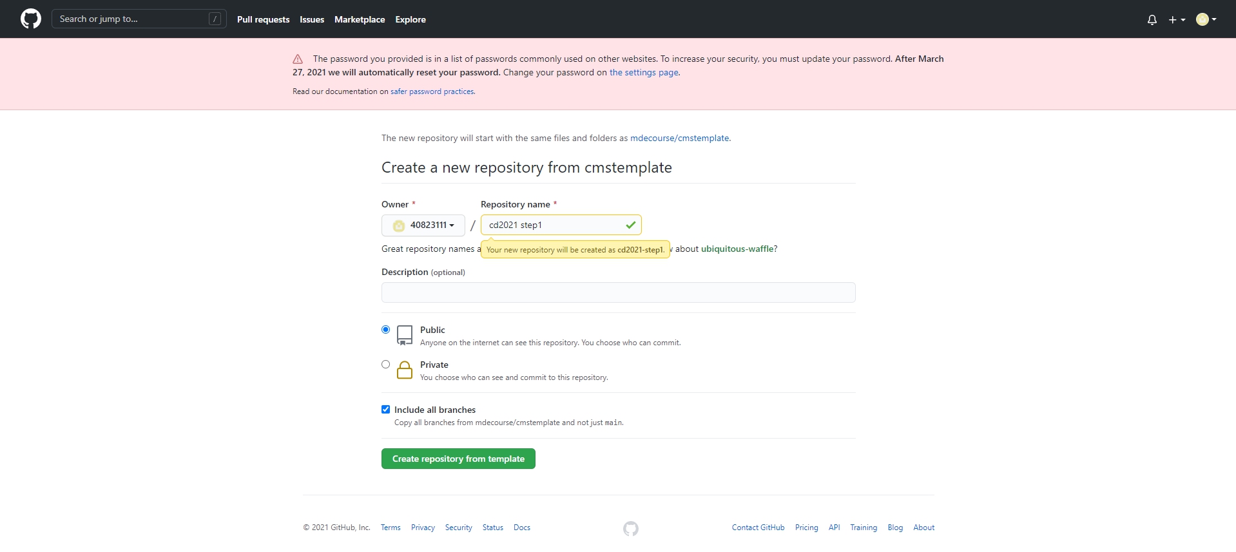The image size is (1236, 552).
Task: Click Create repository from template button
Action: [458, 459]
